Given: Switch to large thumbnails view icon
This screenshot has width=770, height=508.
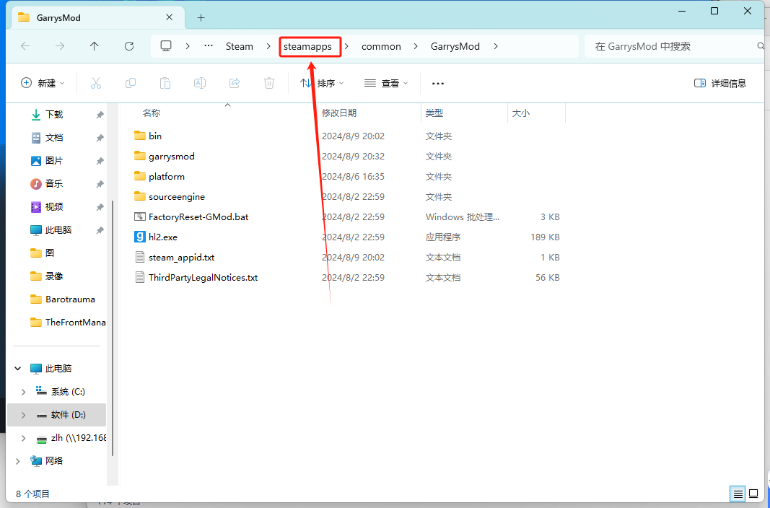Looking at the screenshot, I should tap(753, 494).
